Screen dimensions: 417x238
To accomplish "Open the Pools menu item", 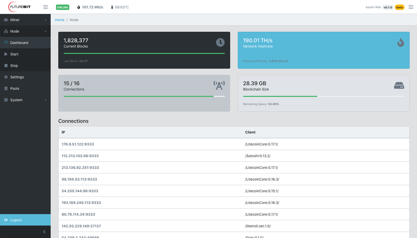I will (25, 88).
